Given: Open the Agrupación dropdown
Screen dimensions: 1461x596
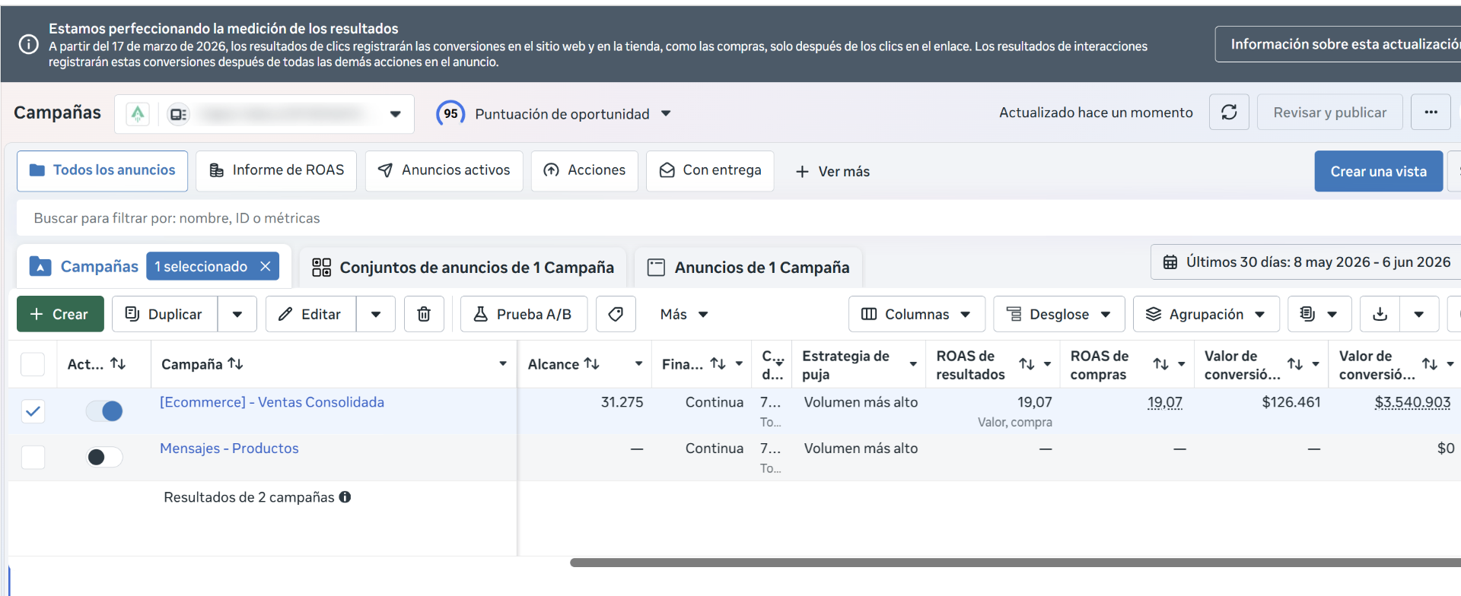Looking at the screenshot, I should (1206, 314).
